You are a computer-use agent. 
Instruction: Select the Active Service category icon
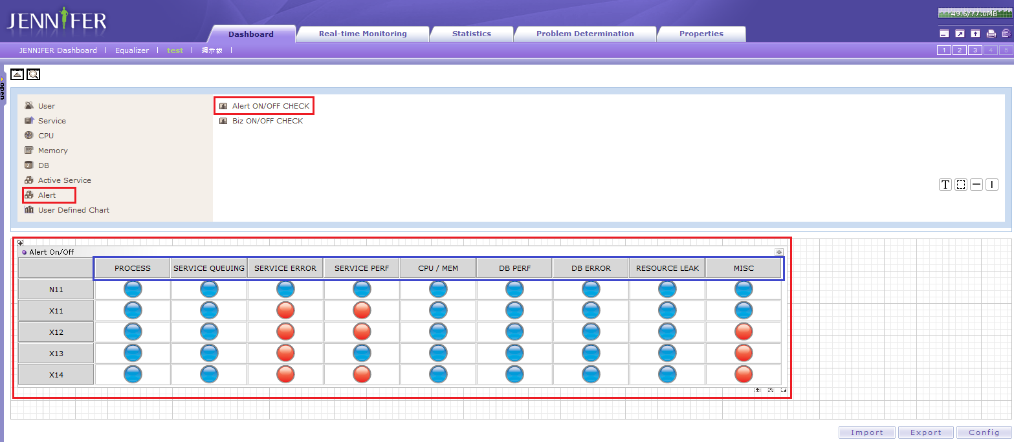(x=29, y=180)
